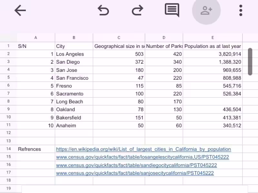
Task: Redo the last undone action
Action: [x=138, y=11]
